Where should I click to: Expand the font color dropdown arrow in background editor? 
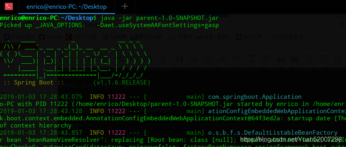click(x=169, y=58)
